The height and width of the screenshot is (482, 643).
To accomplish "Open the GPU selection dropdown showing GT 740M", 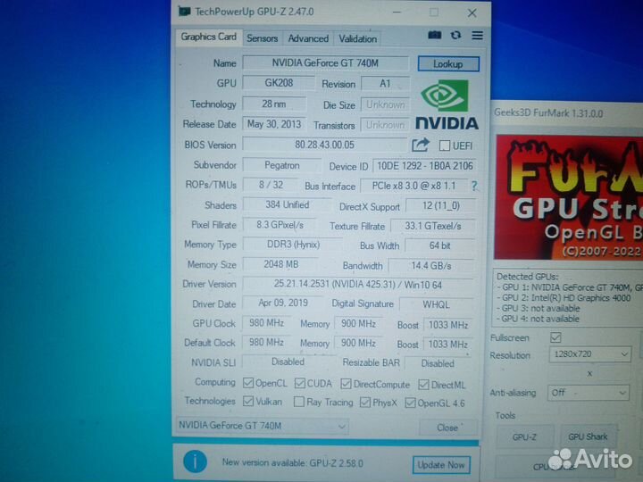I will click(x=263, y=427).
